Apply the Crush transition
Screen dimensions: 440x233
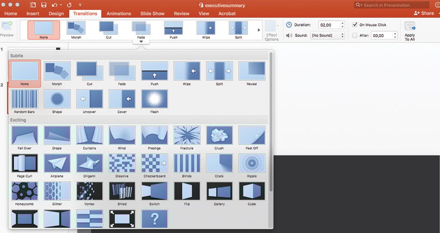(x=219, y=138)
